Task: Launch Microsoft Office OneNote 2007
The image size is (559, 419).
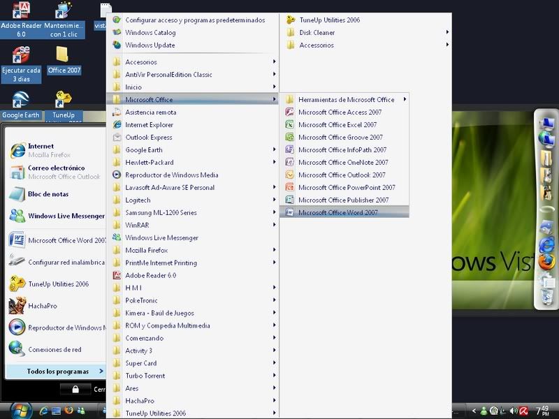Action: point(344,163)
